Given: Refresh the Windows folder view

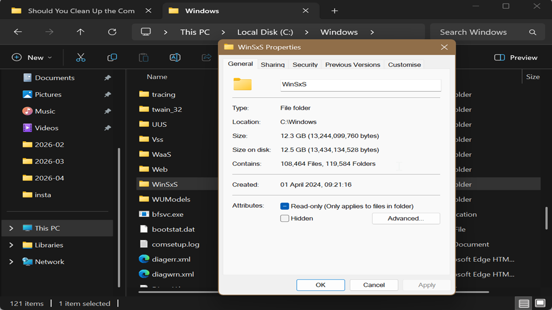Looking at the screenshot, I should pos(112,32).
